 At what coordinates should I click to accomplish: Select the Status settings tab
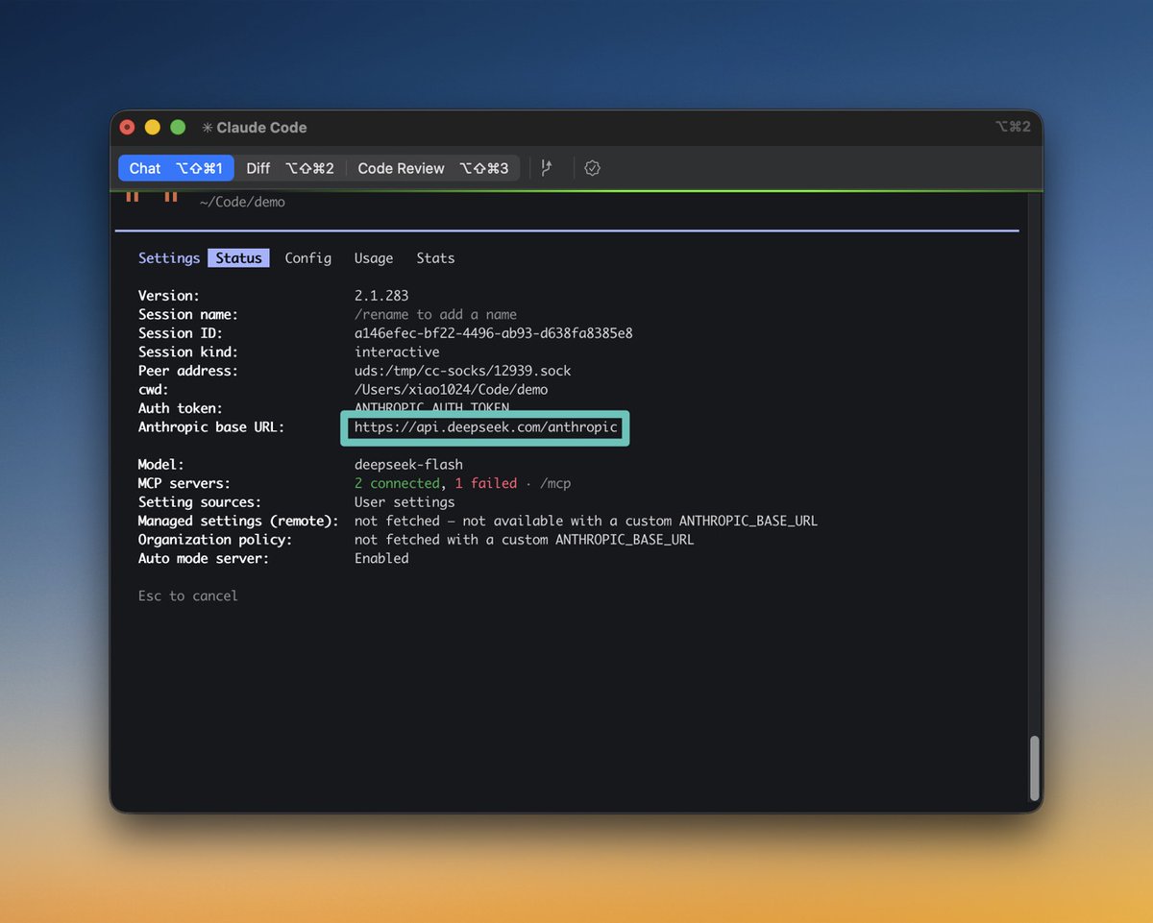click(x=238, y=258)
